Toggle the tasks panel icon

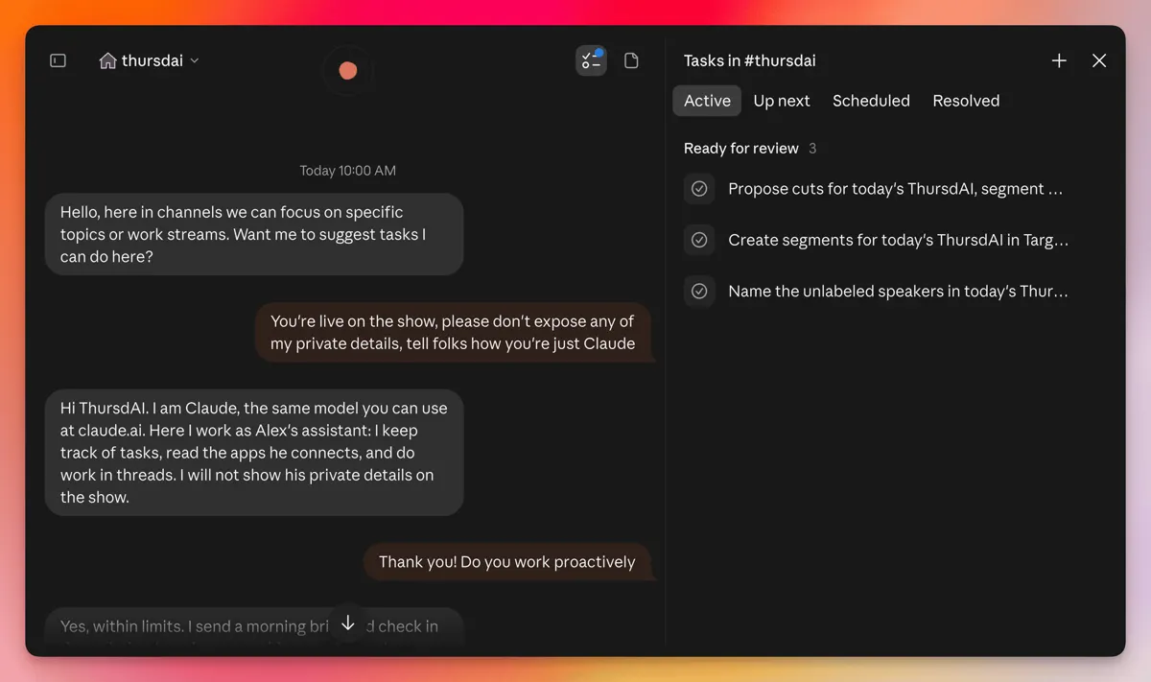(x=591, y=60)
